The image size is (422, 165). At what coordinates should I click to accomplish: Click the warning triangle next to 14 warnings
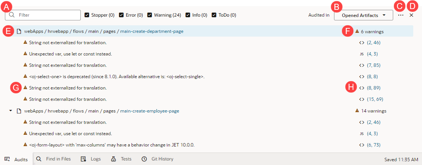[357, 110]
